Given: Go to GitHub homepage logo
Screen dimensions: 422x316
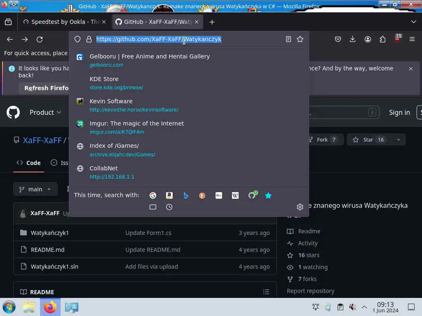Looking at the screenshot, I should point(13,112).
